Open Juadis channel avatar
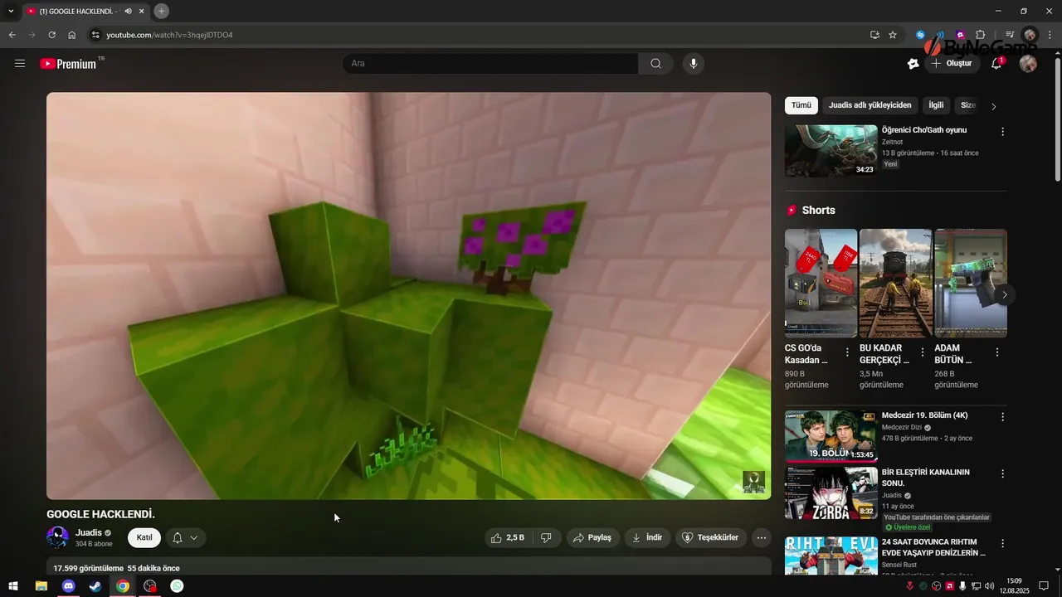The height and width of the screenshot is (597, 1062). [x=57, y=537]
